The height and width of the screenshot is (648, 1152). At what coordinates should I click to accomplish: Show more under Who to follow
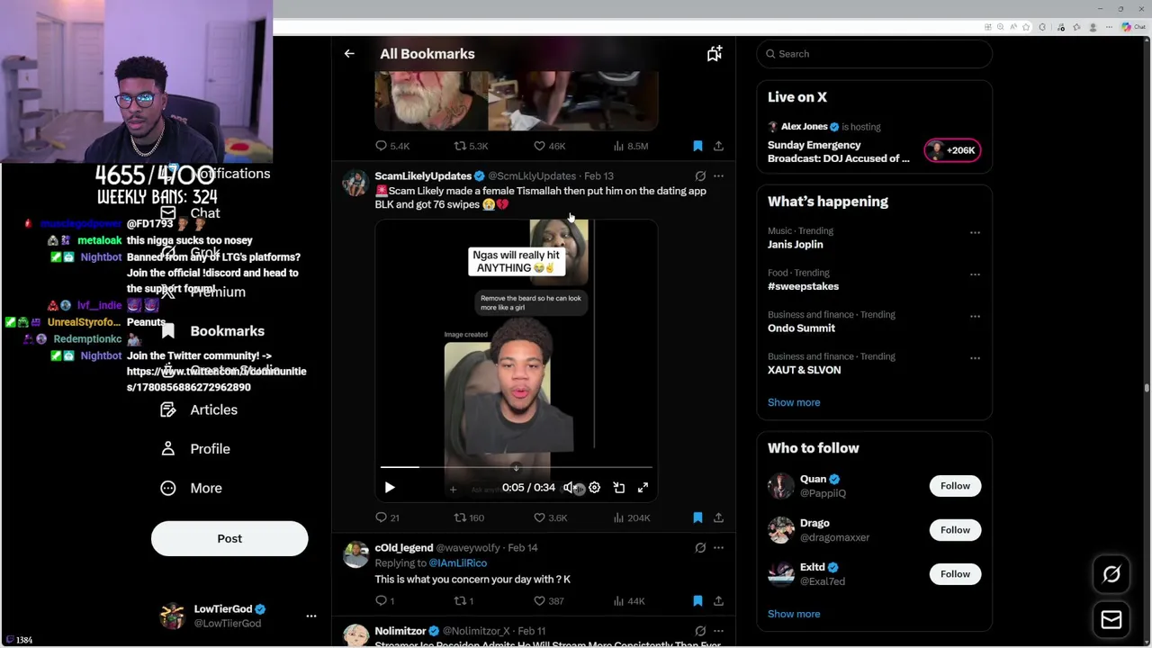tap(794, 615)
